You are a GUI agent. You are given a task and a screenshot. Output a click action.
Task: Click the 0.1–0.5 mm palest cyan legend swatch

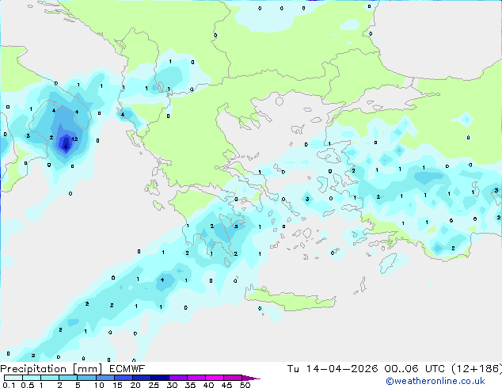[13, 378]
